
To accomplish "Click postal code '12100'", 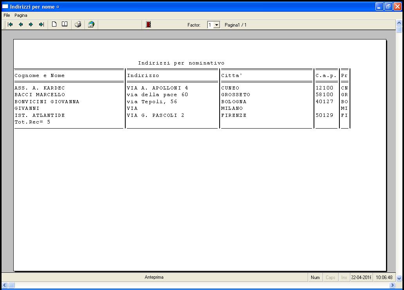I will coord(325,88).
